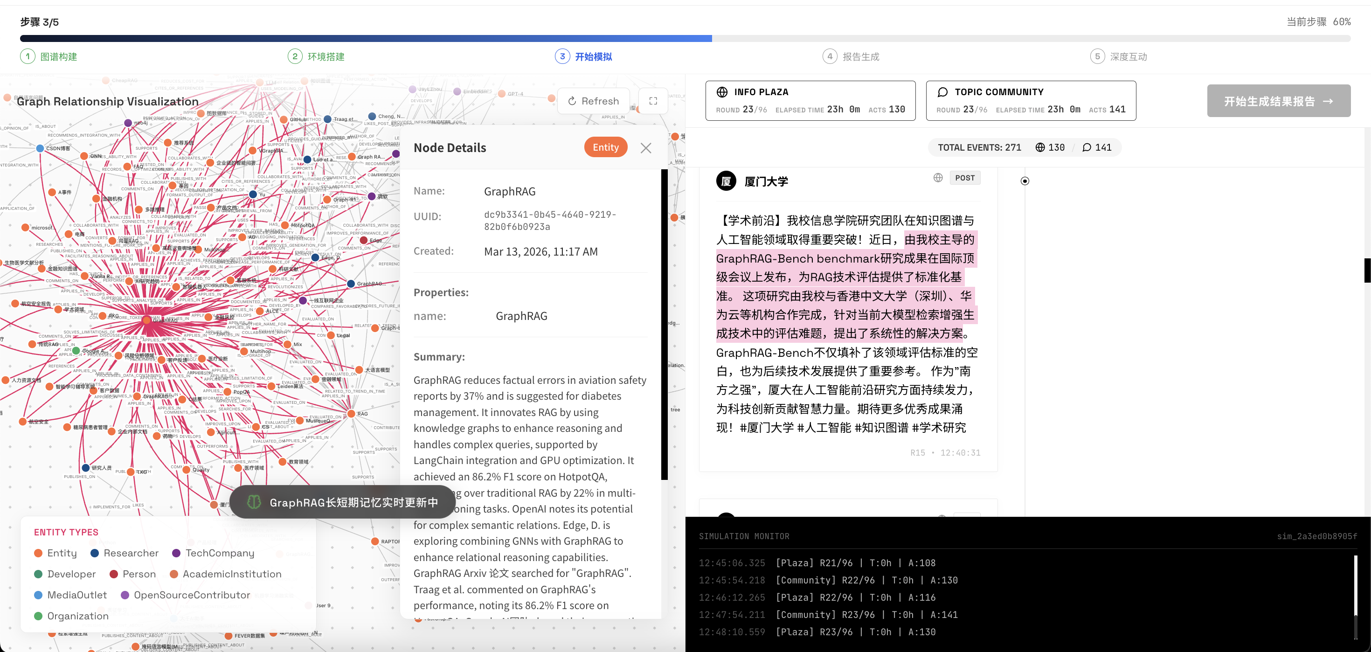Select the PopQA graph node

tap(227, 392)
